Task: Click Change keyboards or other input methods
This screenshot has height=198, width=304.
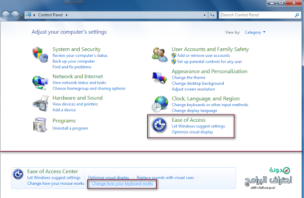Action: (210, 105)
